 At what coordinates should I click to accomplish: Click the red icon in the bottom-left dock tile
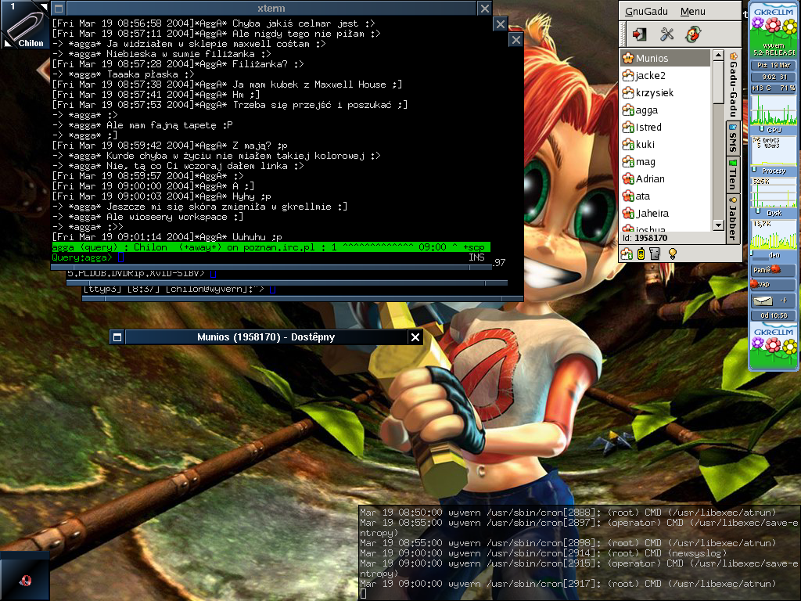click(x=25, y=579)
